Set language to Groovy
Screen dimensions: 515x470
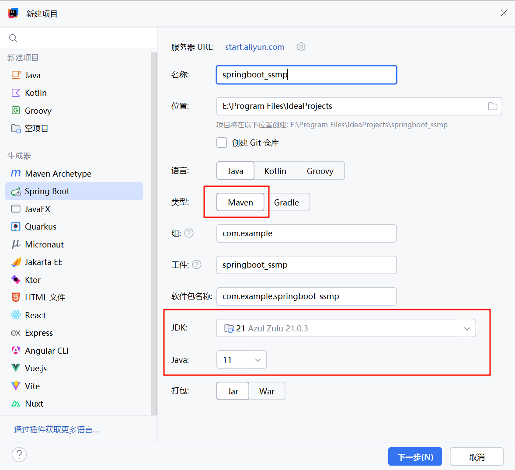tap(320, 171)
